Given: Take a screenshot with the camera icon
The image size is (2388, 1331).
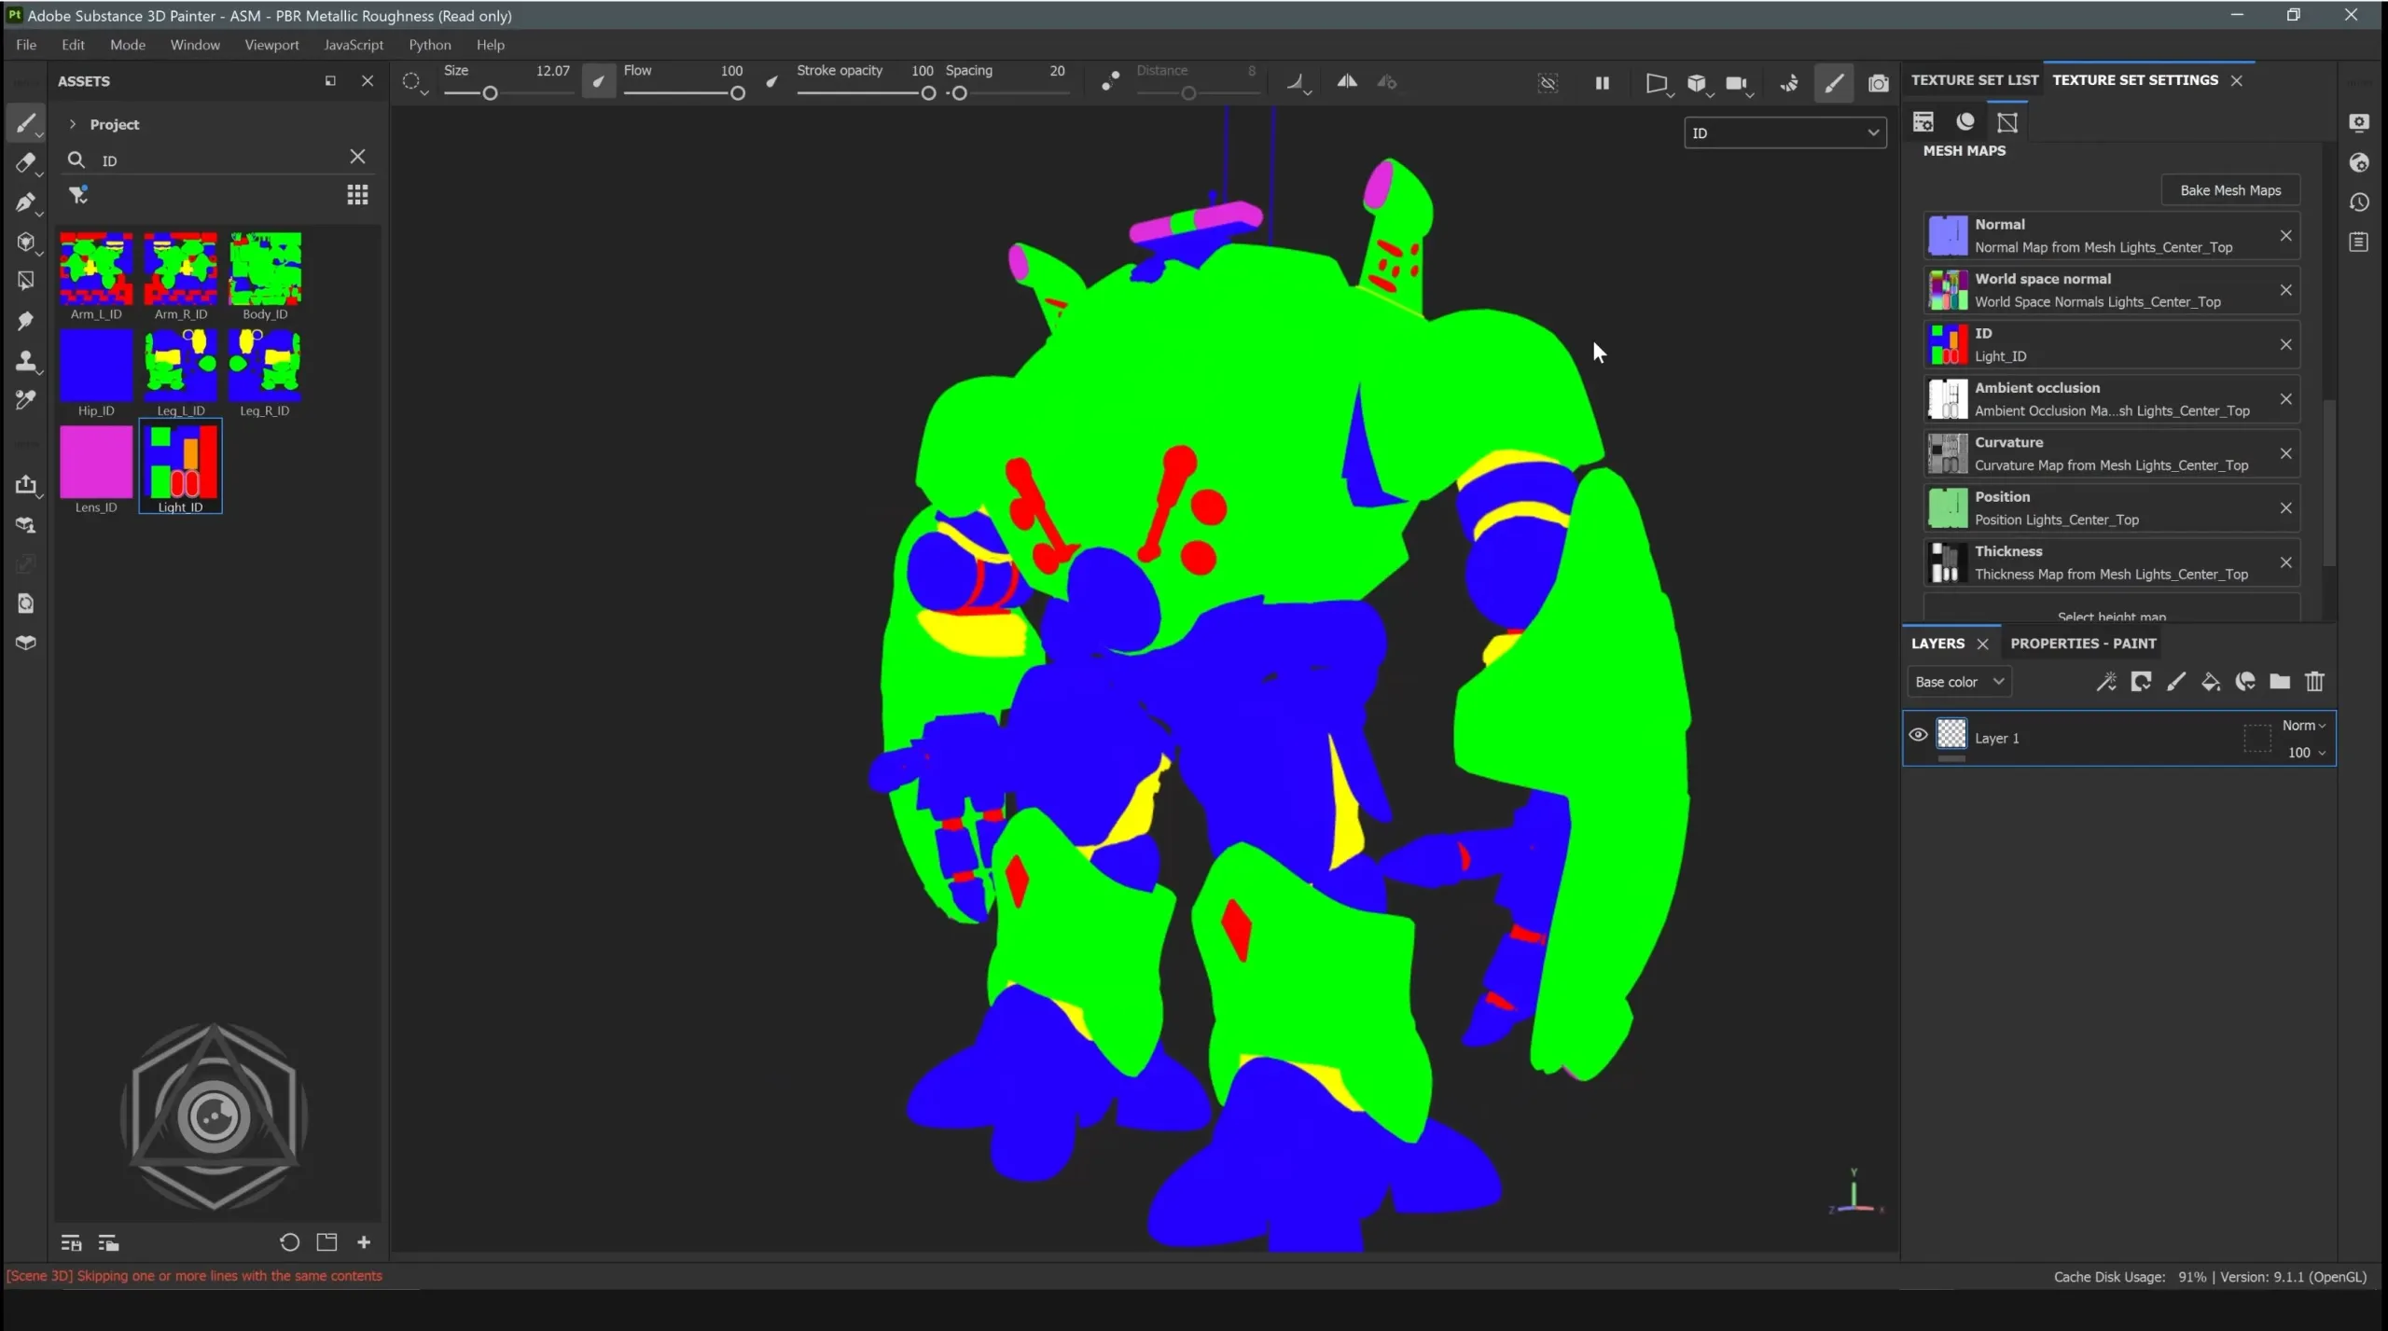Looking at the screenshot, I should click(x=1878, y=83).
